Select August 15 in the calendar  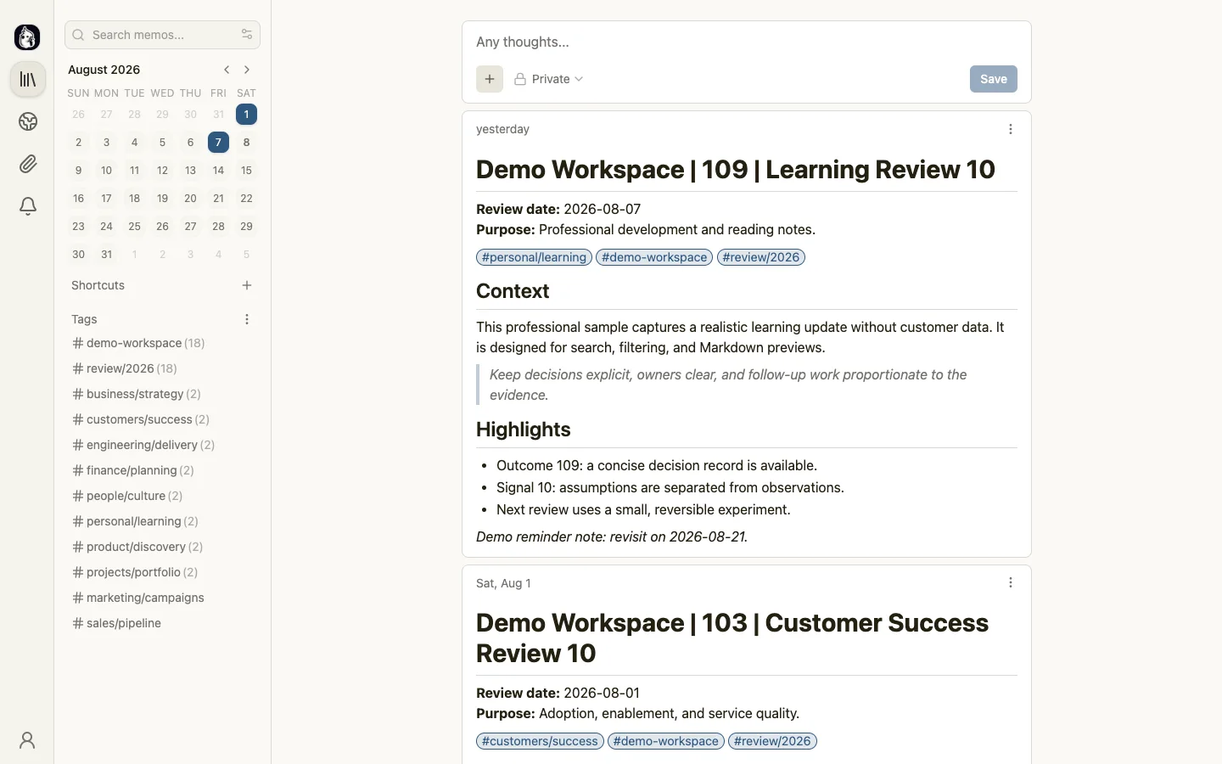(246, 171)
